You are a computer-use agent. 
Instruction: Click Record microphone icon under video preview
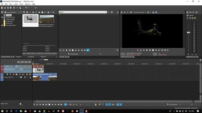coord(138,50)
